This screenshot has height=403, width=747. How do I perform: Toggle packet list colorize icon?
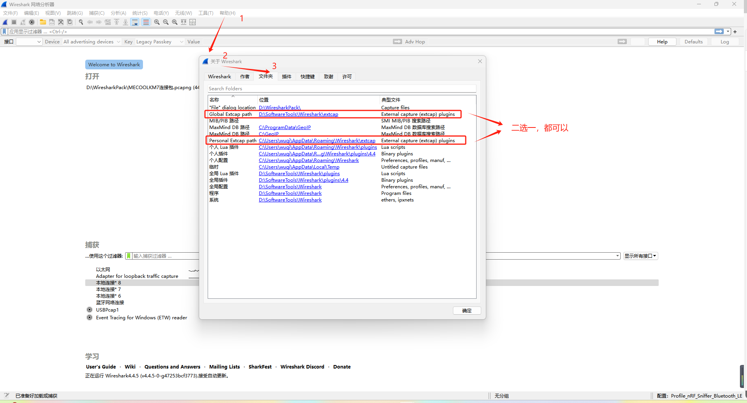click(x=146, y=22)
